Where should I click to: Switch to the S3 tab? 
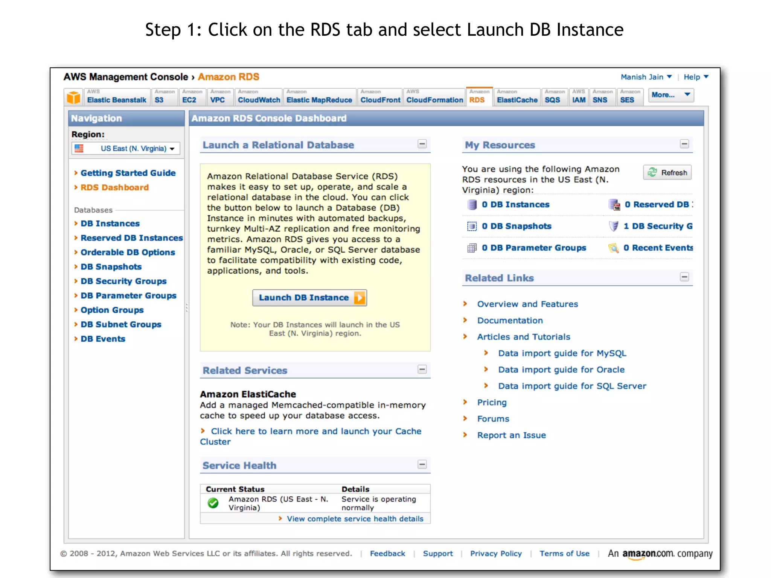165,97
